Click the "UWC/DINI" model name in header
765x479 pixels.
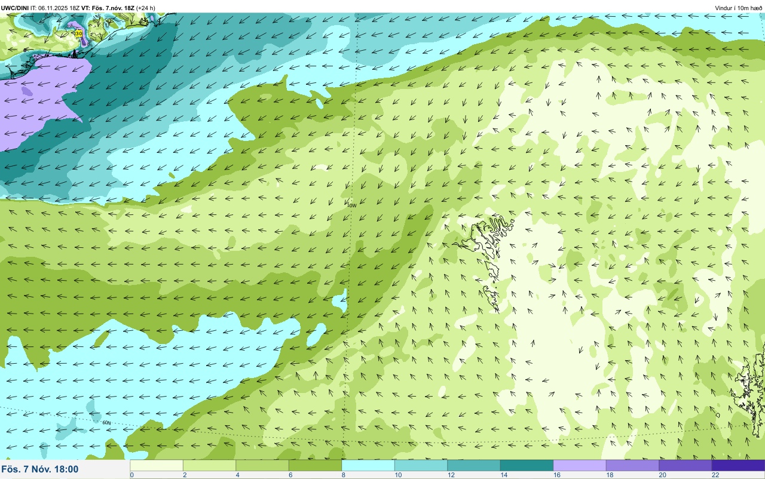(15, 8)
